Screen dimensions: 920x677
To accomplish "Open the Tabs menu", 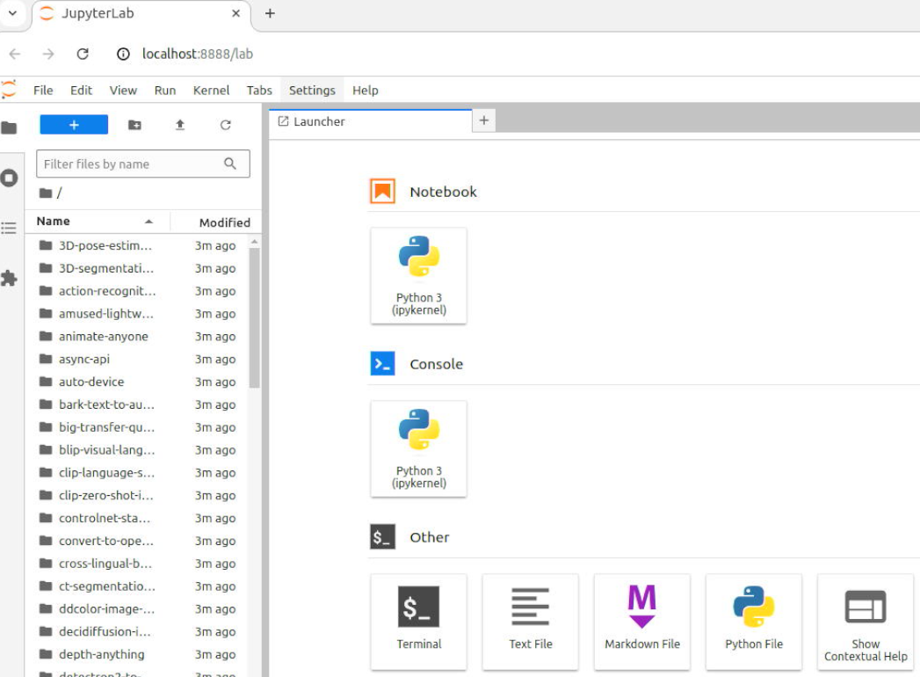I will pyautogui.click(x=259, y=90).
